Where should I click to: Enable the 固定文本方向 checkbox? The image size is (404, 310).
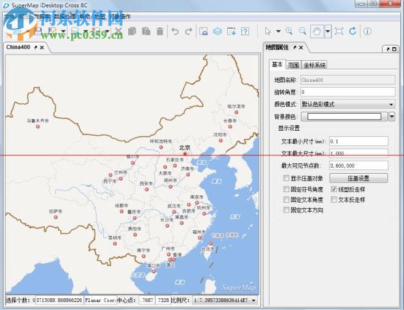point(286,210)
